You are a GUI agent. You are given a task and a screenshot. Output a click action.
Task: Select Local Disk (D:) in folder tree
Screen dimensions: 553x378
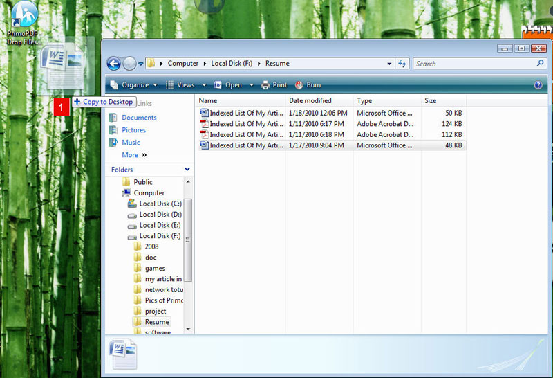[160, 214]
